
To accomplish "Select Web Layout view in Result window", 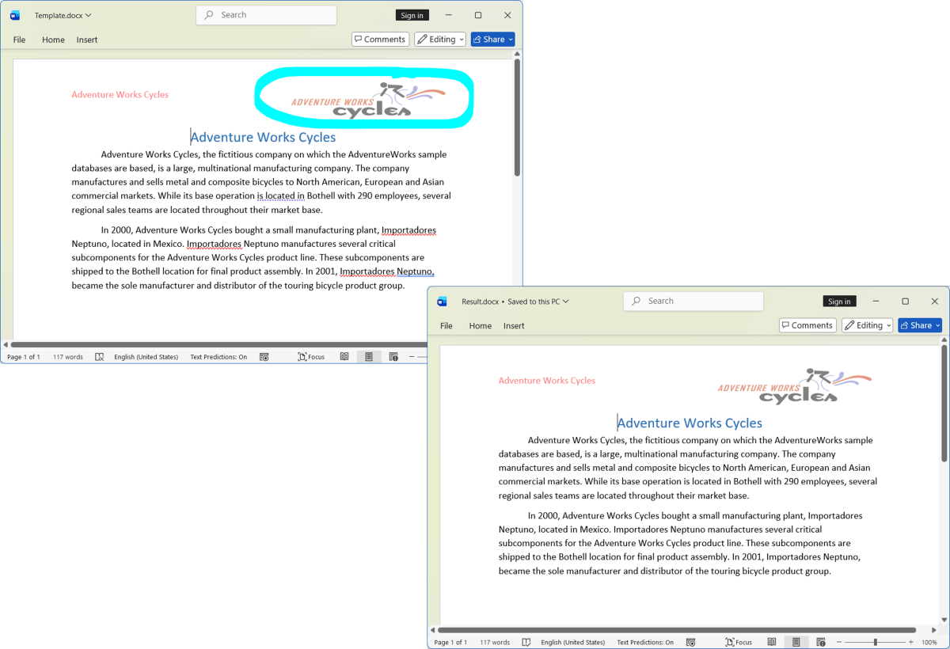I will [821, 642].
